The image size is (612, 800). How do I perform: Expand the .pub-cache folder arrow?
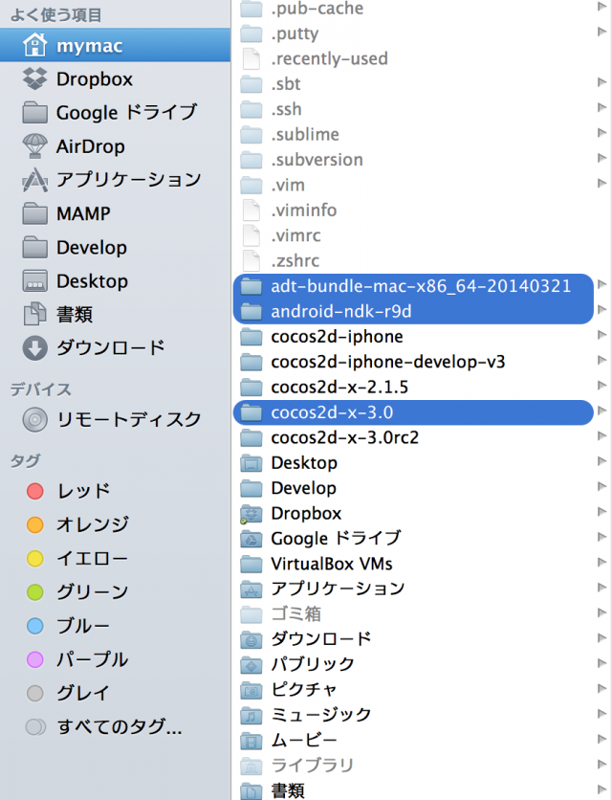[601, 6]
